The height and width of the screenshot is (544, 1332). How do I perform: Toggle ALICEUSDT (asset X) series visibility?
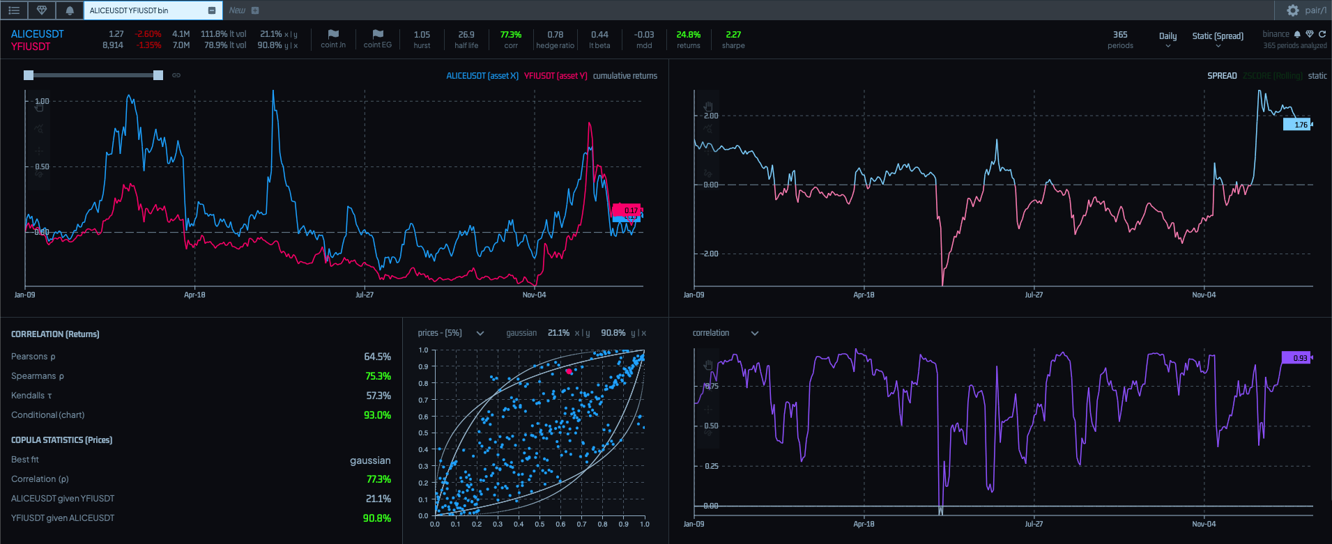tap(482, 76)
